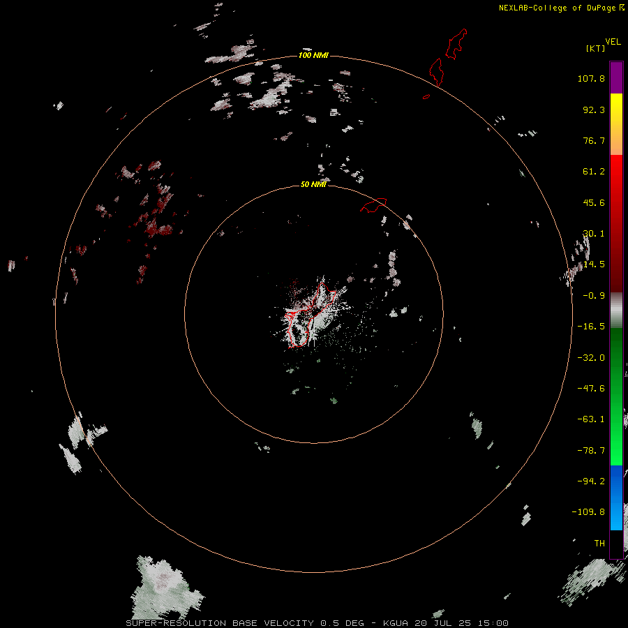The width and height of the screenshot is (628, 628).
Task: Click the 45.6 color bar value
Action: [x=594, y=202]
